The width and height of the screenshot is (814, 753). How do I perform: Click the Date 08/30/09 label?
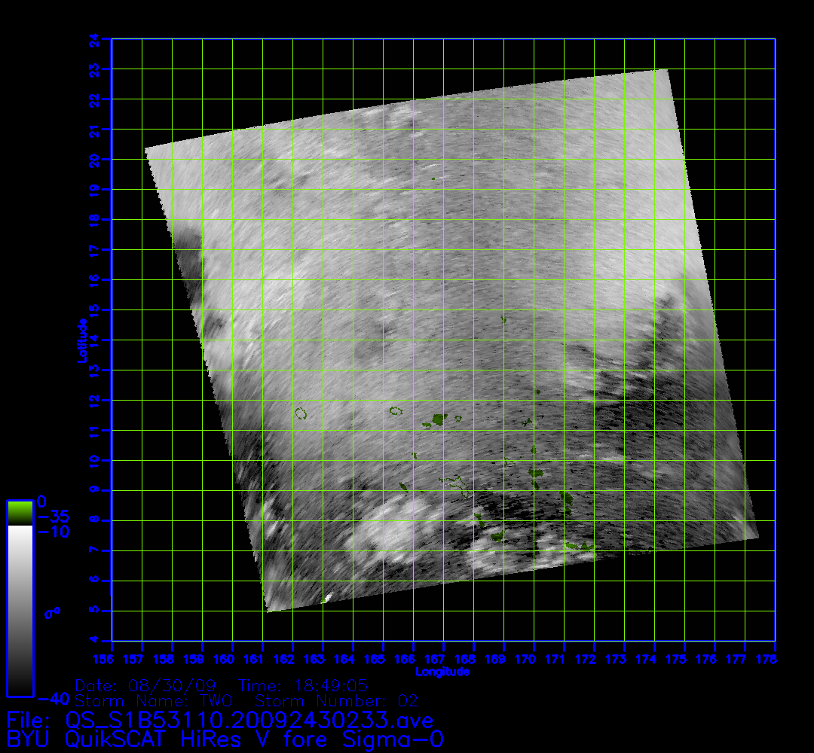147,687
